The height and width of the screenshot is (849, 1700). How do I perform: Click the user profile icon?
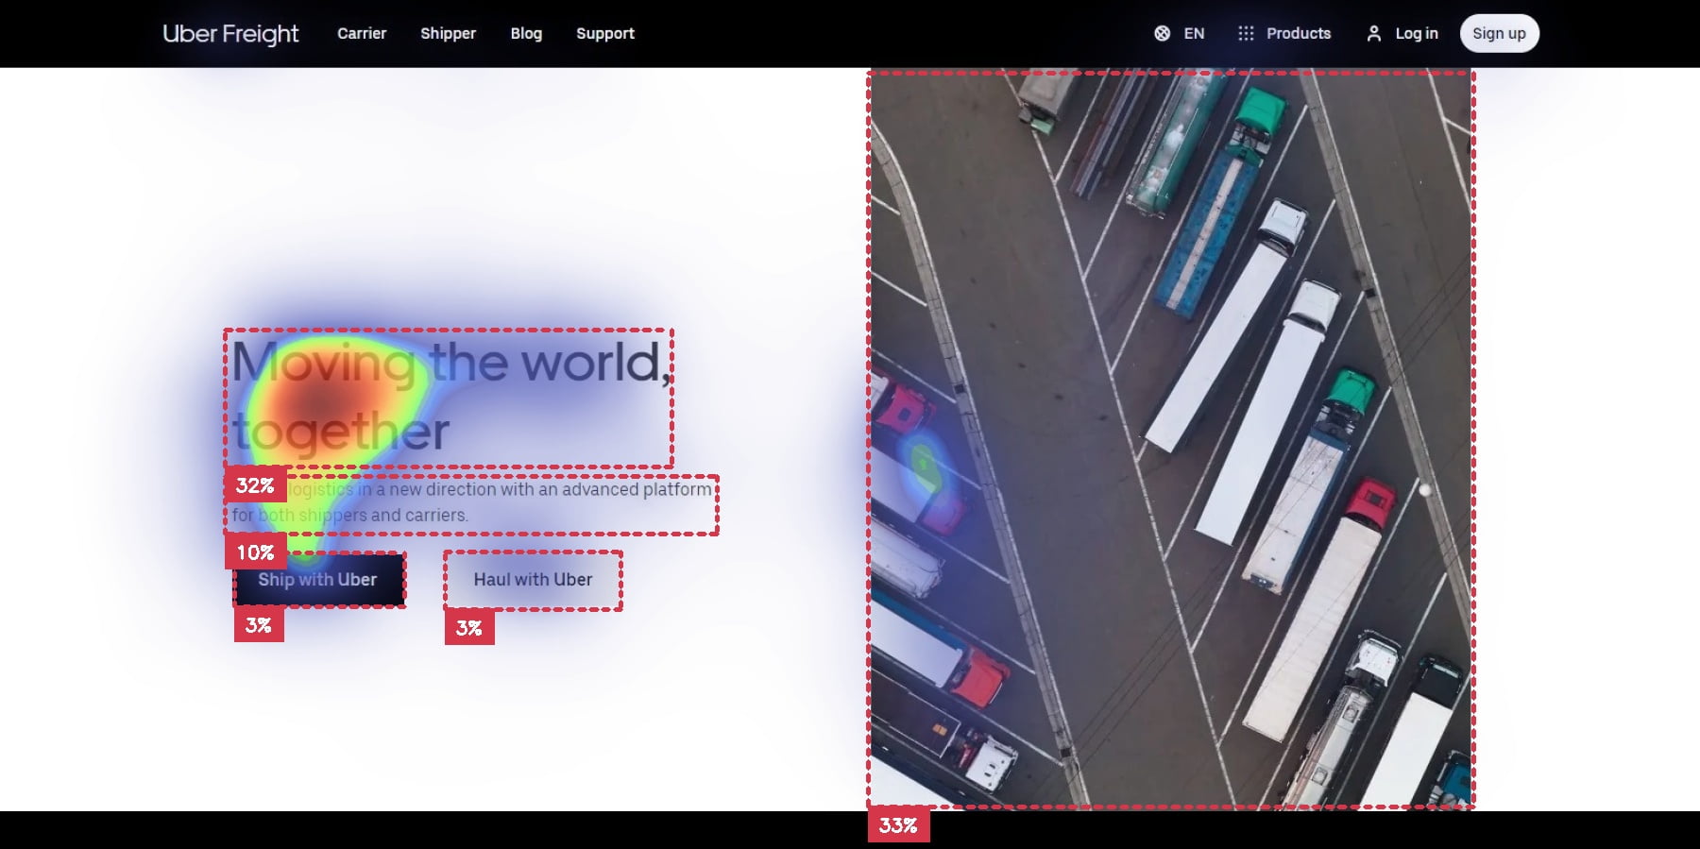(x=1374, y=33)
